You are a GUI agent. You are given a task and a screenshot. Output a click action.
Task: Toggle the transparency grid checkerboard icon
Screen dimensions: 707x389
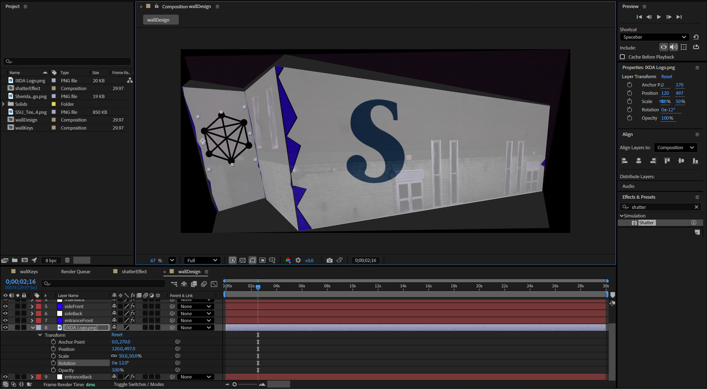tap(242, 260)
